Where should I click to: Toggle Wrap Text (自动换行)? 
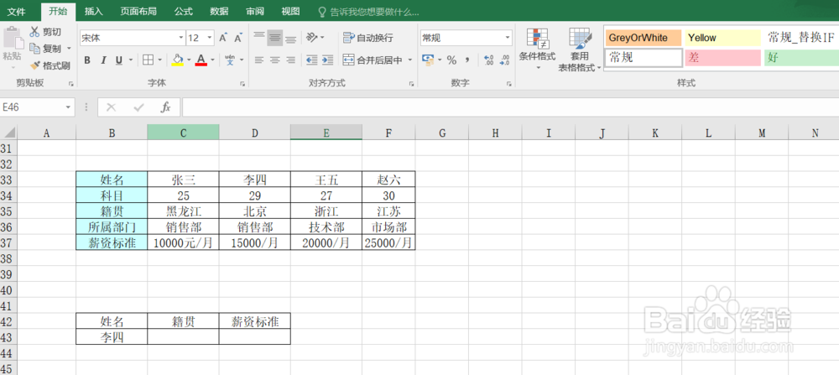368,38
